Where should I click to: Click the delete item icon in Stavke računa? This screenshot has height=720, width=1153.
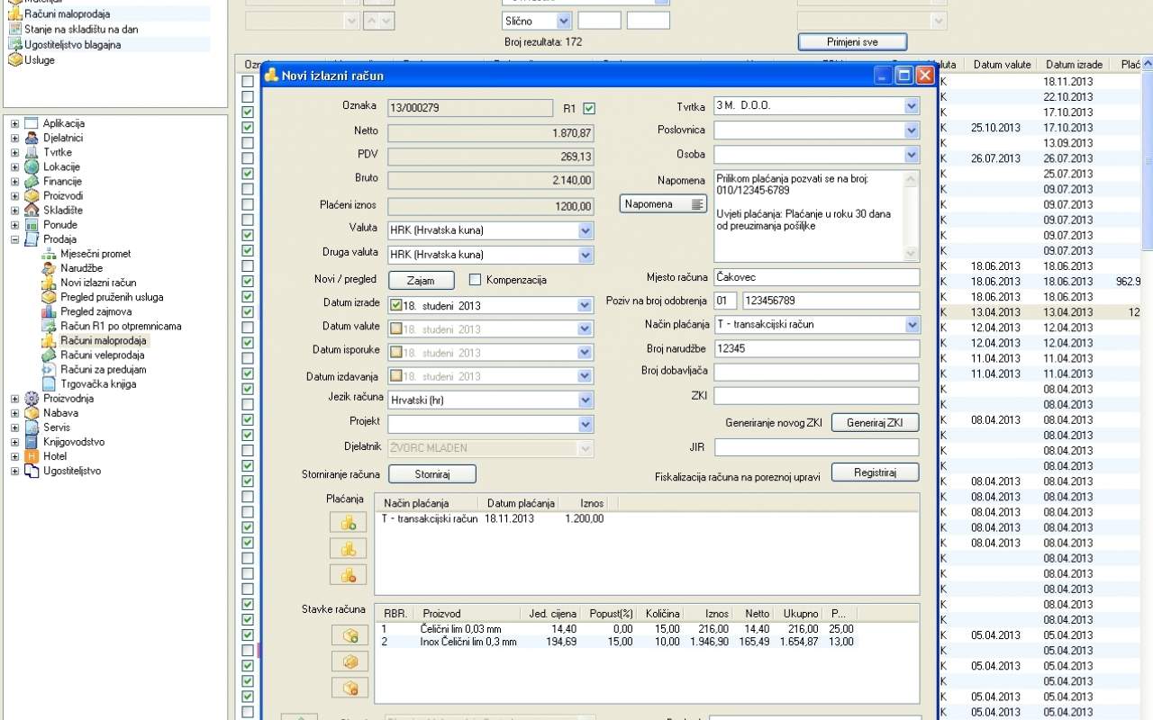(350, 688)
